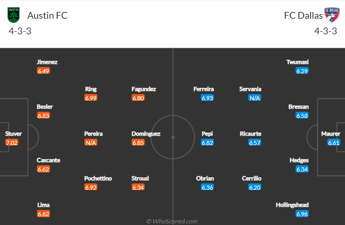Open the Austin FC team name link
This screenshot has height=225, width=345.
click(x=47, y=16)
